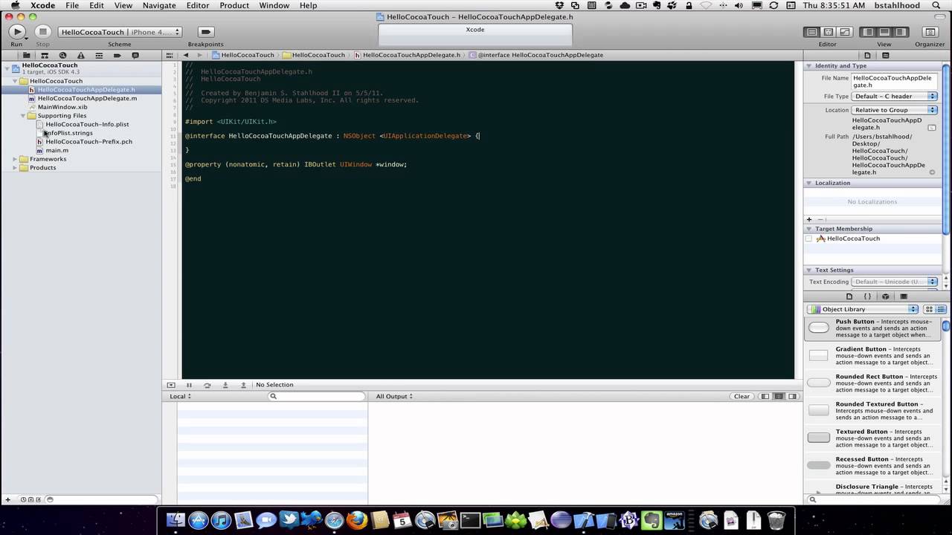Viewport: 952px width, 535px height.
Task: Show the Issue navigator warning icon
Action: pos(80,55)
